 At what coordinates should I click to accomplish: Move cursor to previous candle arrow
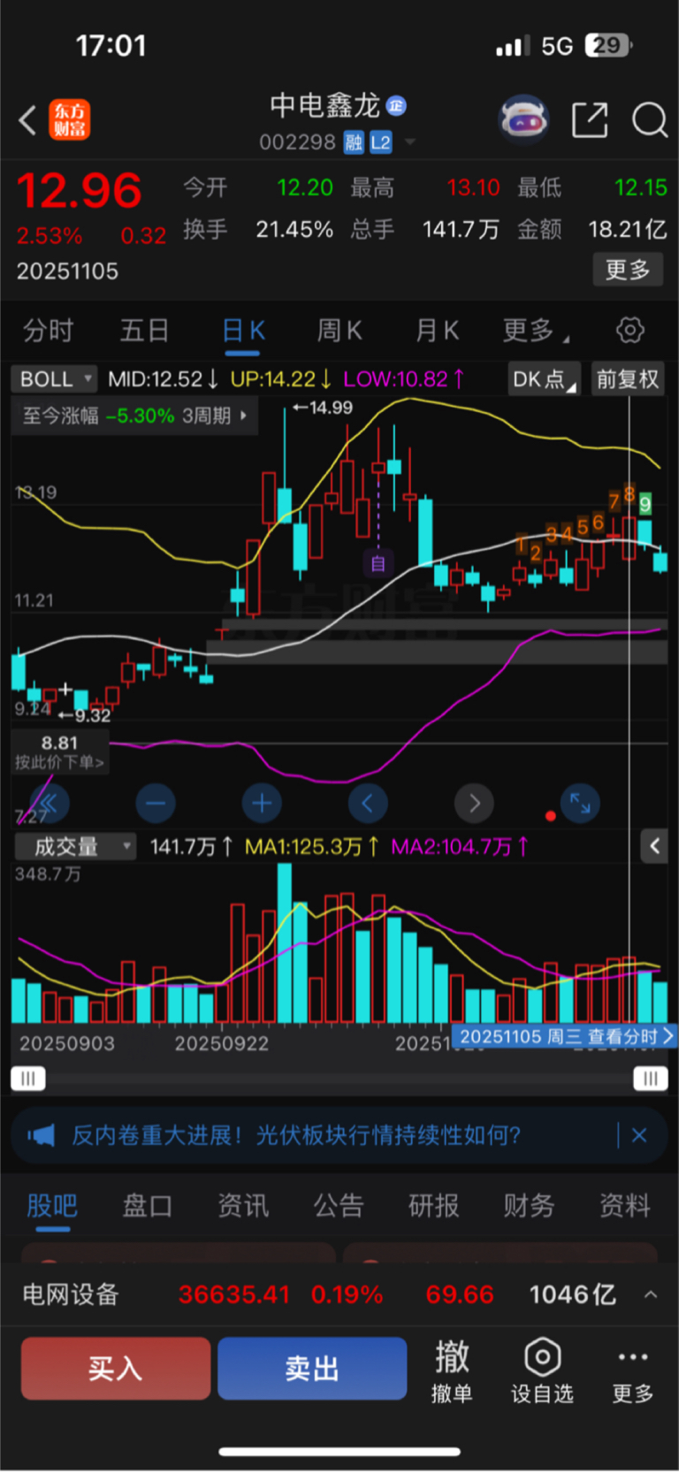tap(368, 804)
